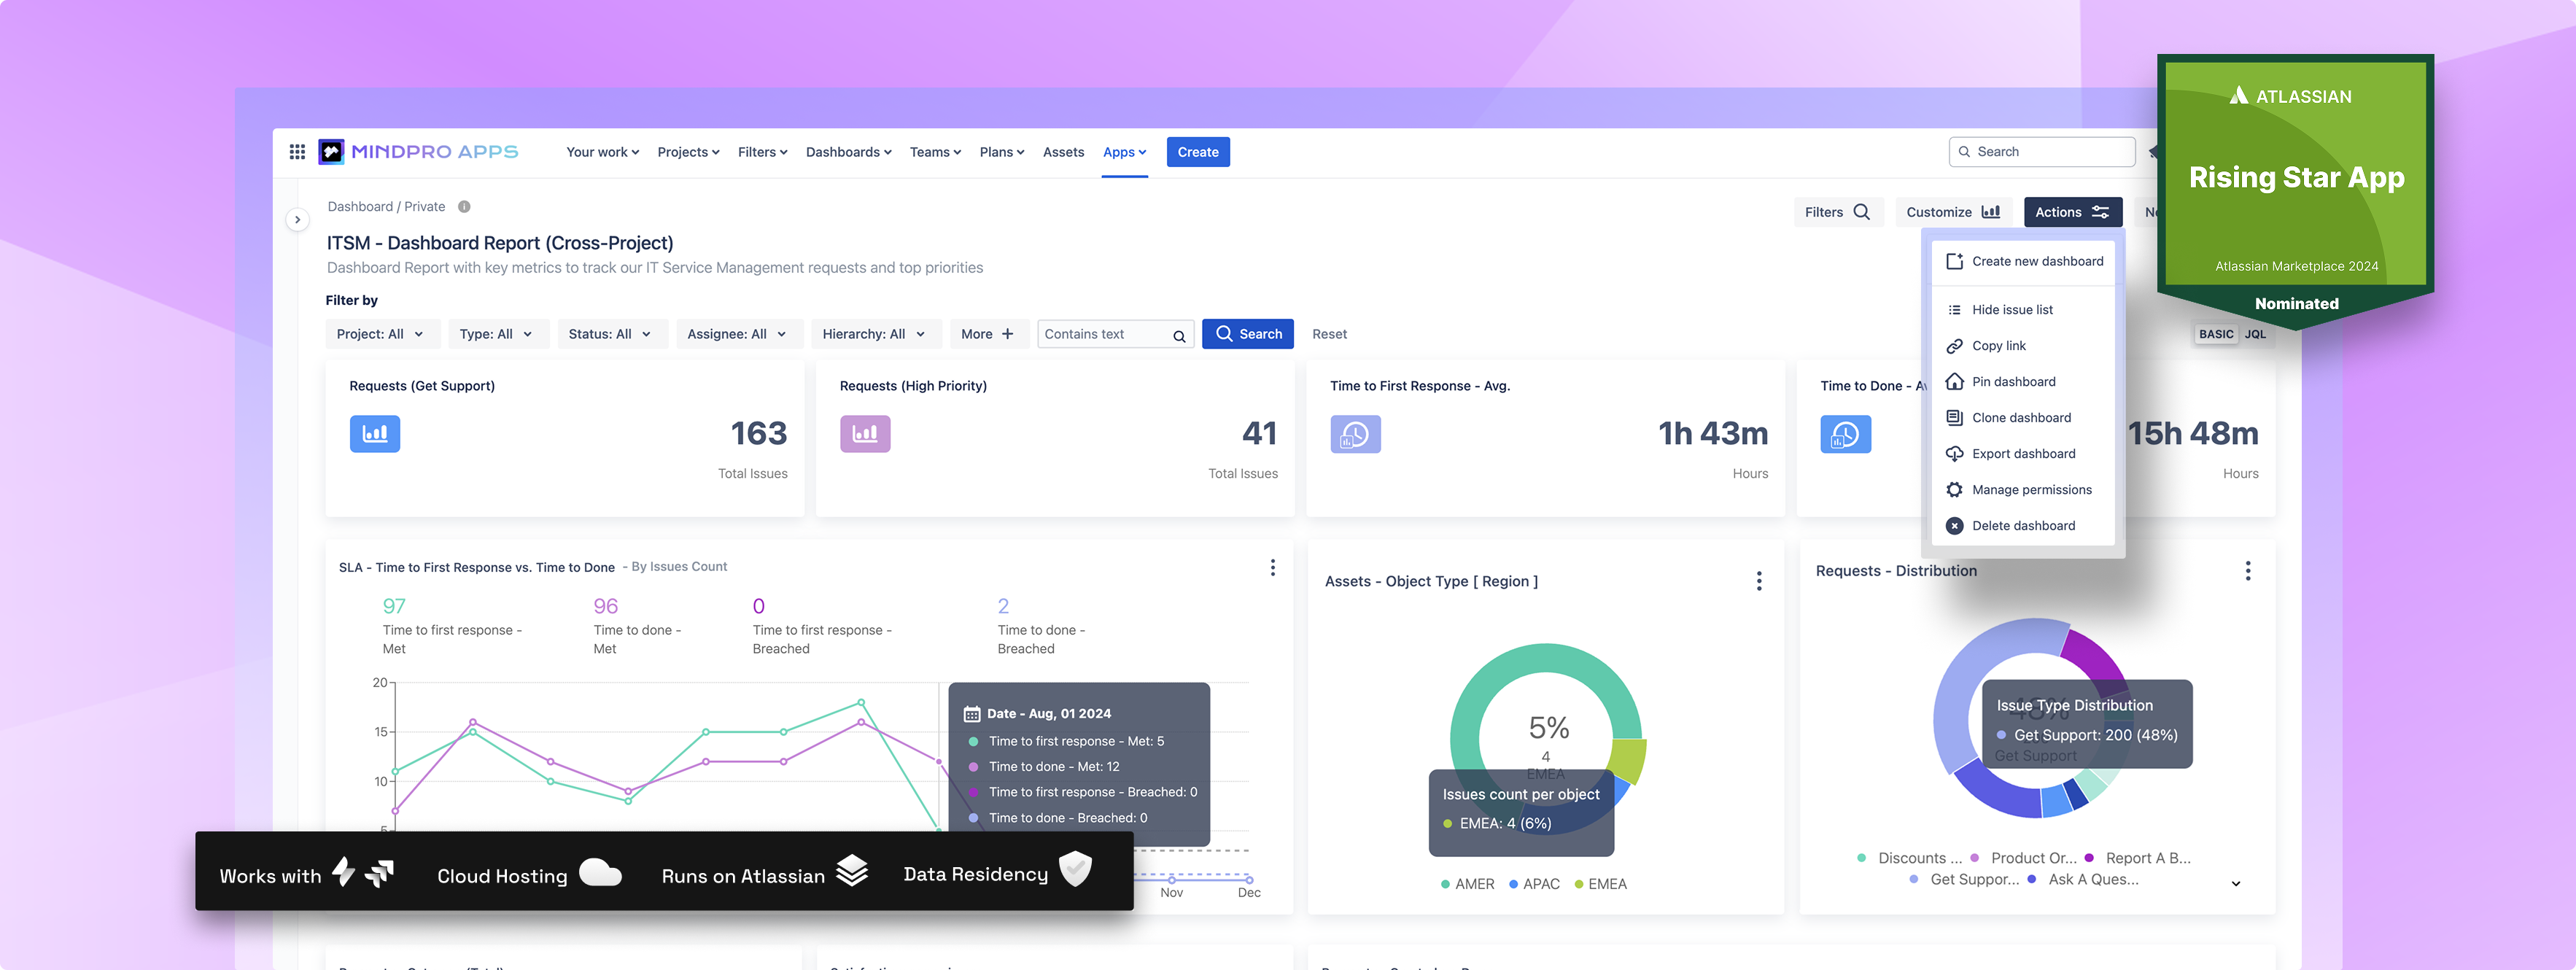Viewport: 2576px width, 970px height.
Task: Expand the Status: All filter dropdown
Action: [612, 334]
